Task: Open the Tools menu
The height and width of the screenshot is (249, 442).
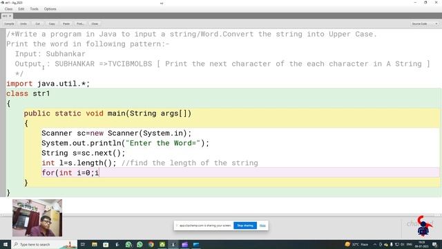Action: click(34, 9)
